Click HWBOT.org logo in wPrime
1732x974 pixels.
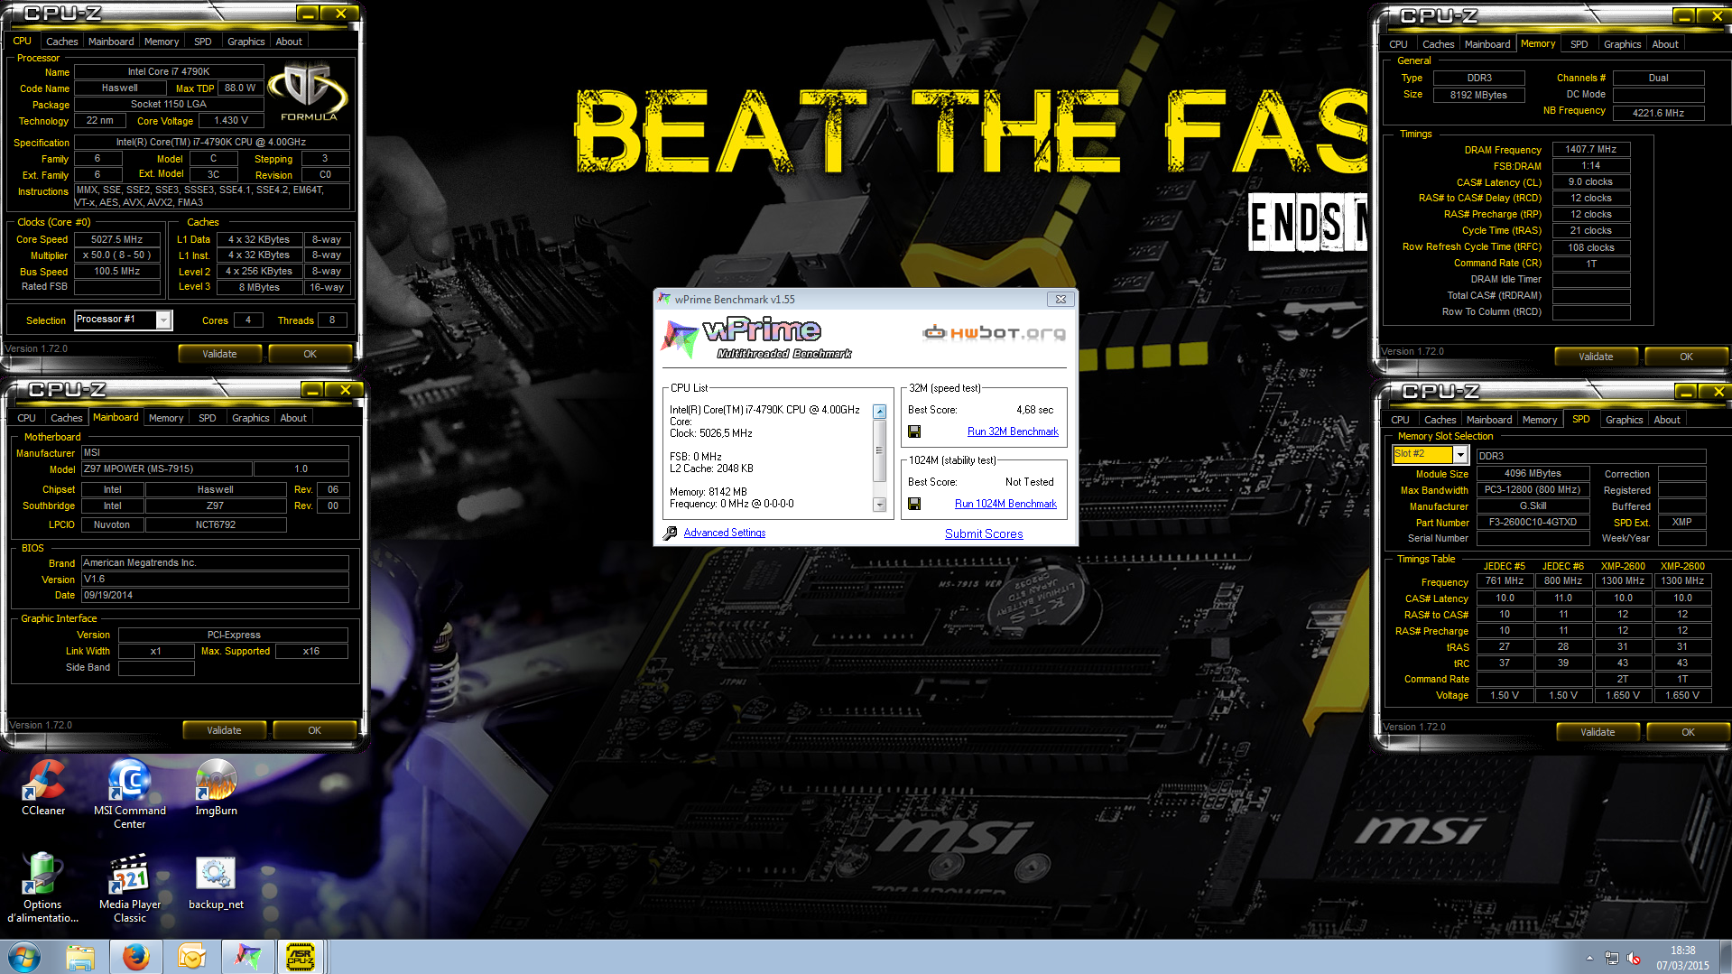pyautogui.click(x=994, y=333)
